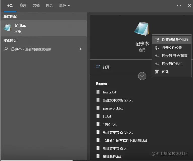The image size is (193, 161).
Task: Click the shield icon for run as administrator
Action: click(157, 40)
